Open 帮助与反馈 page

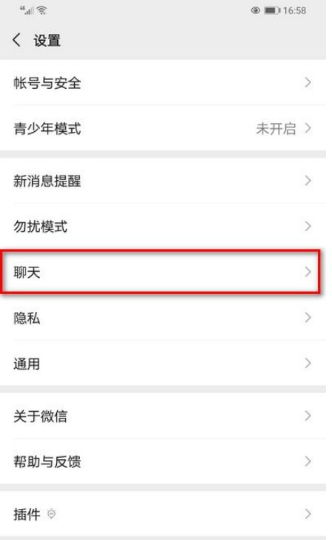point(163,461)
